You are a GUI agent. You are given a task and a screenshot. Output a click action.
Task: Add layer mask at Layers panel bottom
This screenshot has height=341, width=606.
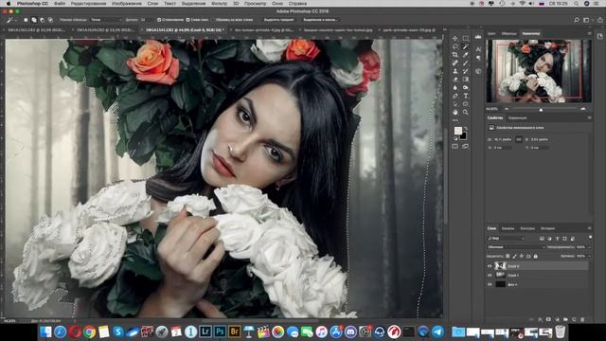(548, 319)
